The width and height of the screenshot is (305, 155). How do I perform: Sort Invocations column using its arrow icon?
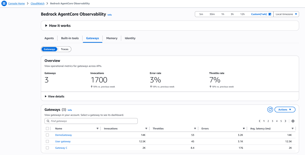(146, 128)
